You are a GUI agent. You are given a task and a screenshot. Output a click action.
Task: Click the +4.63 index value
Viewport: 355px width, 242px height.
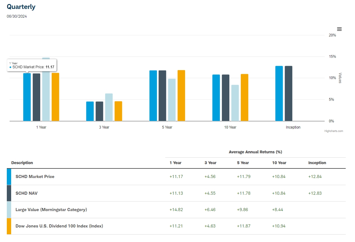(x=210, y=226)
